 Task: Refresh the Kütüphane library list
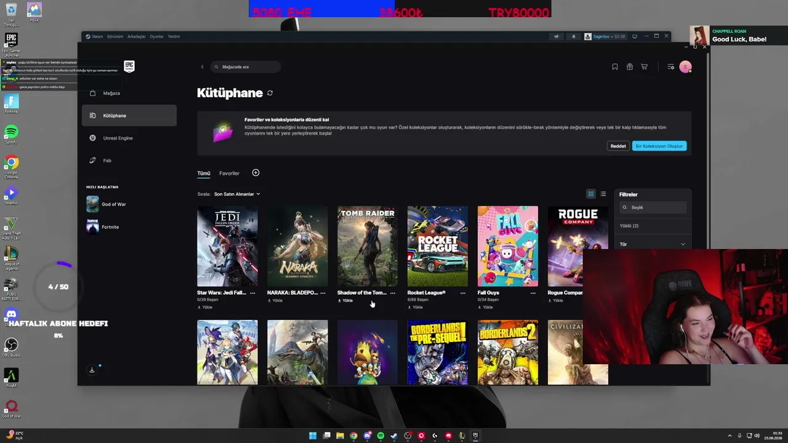coord(270,93)
